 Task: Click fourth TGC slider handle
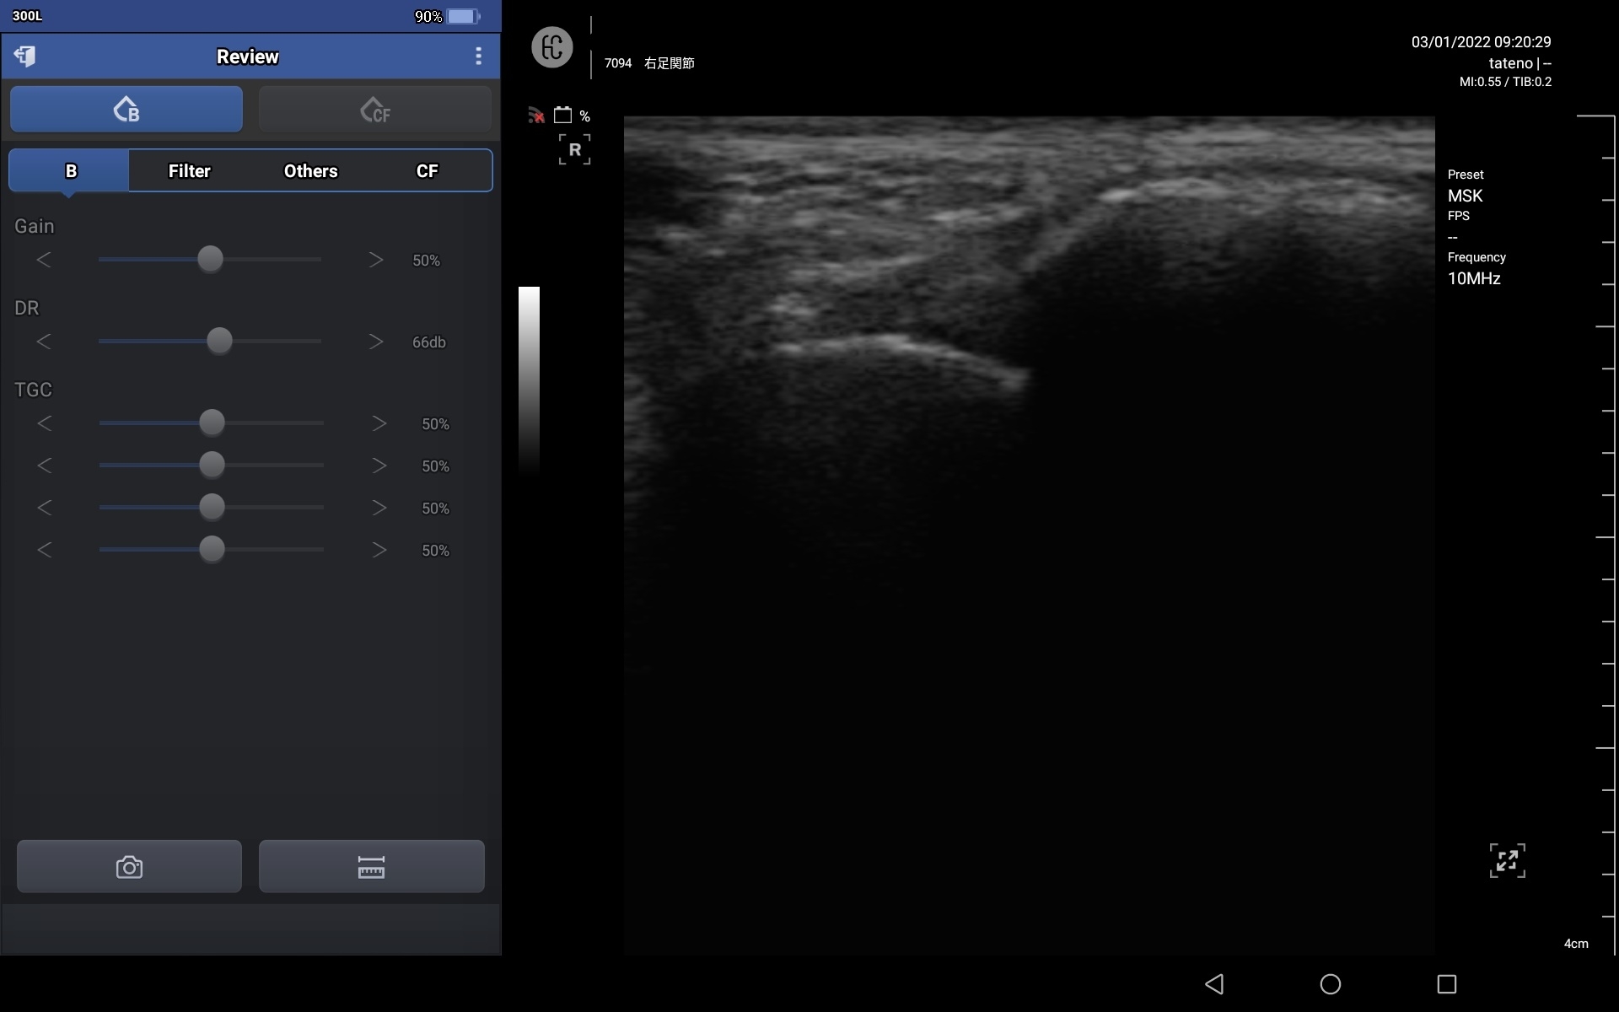point(212,549)
